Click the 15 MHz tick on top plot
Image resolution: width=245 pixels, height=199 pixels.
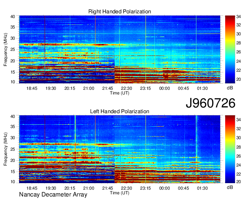click(x=13, y=72)
